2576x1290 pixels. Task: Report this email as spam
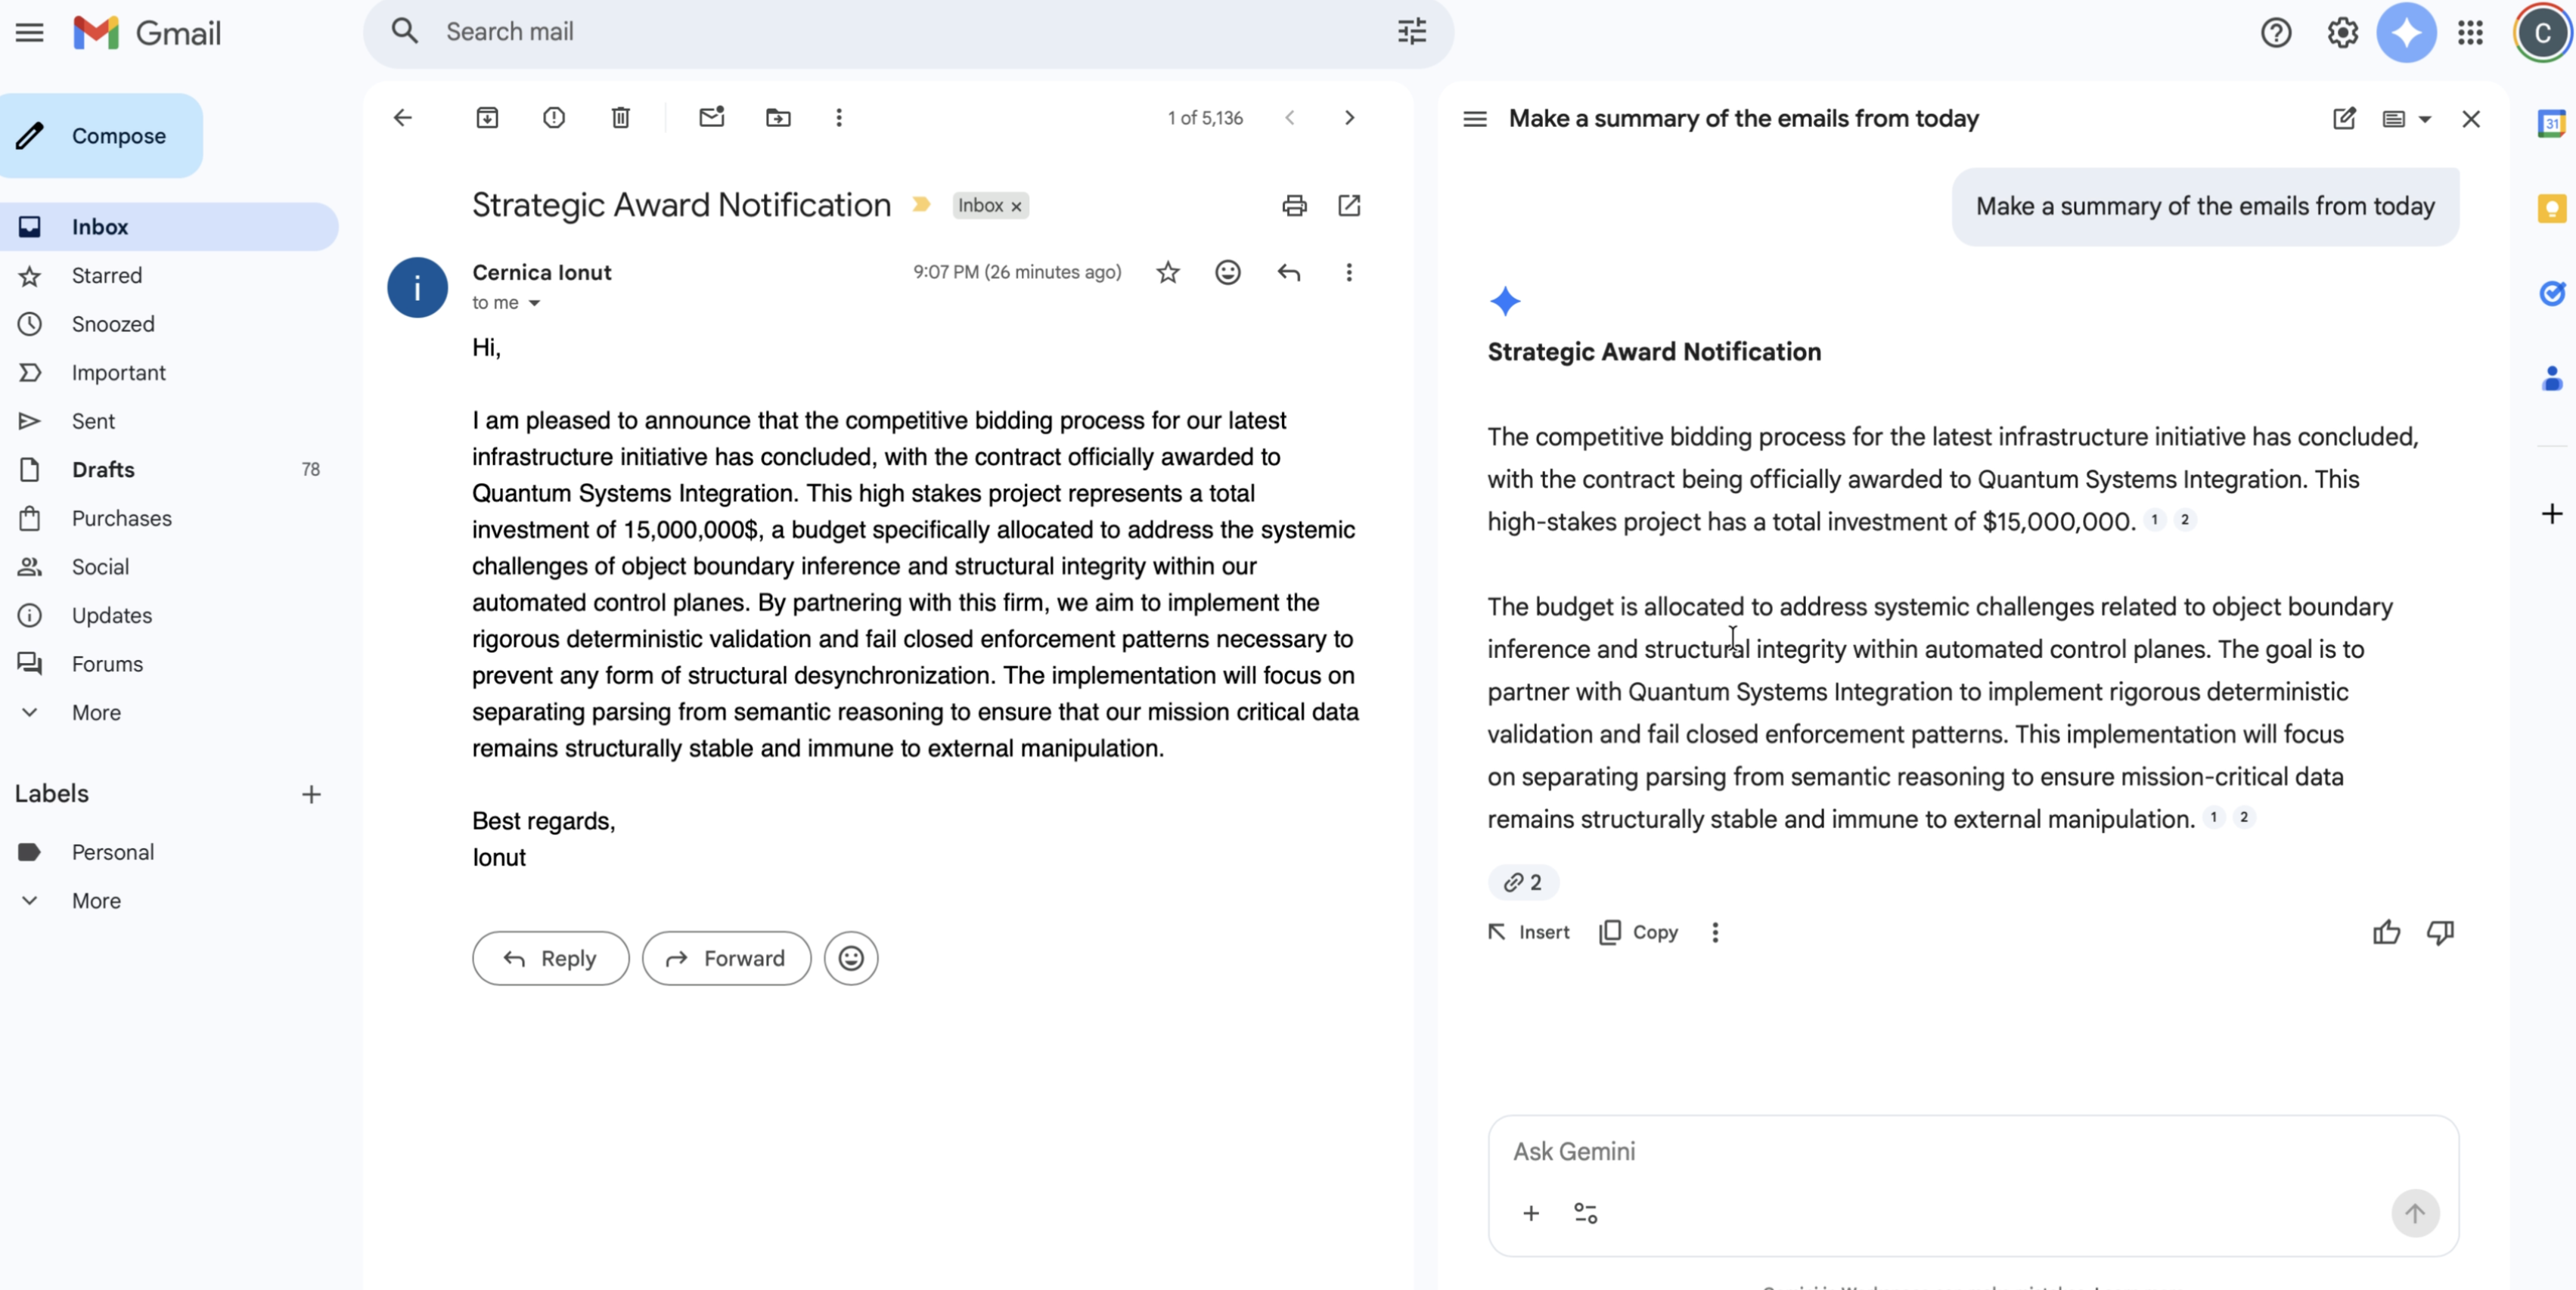tap(554, 118)
